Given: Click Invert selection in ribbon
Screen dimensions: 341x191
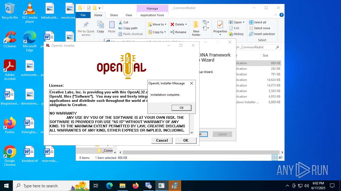Looking at the screenshot, I should point(262,34).
